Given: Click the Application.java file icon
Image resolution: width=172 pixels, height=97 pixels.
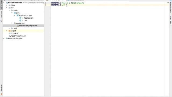Looking at the screenshot, I should pyautogui.click(x=17, y=15).
